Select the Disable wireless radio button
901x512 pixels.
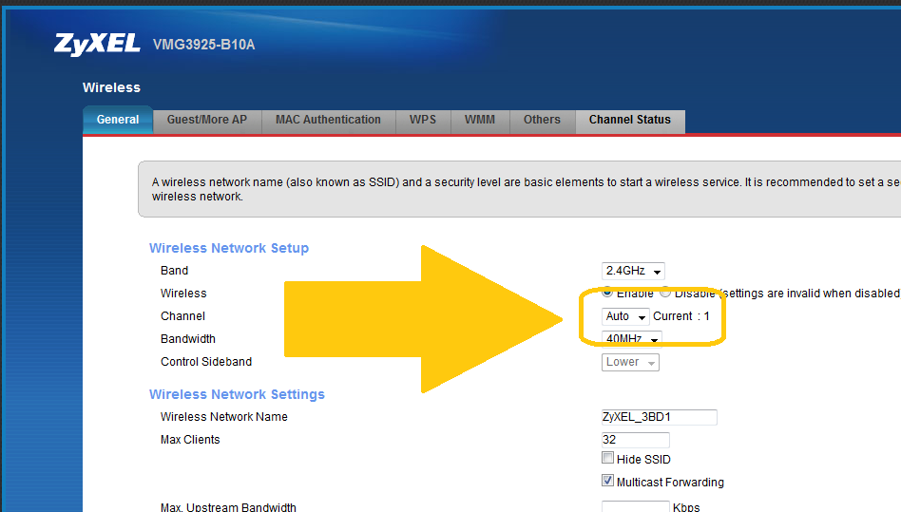(665, 293)
